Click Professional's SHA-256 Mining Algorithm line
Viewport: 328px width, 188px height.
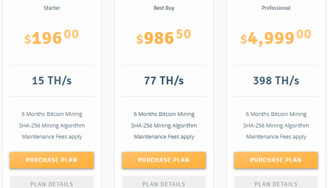point(276,125)
